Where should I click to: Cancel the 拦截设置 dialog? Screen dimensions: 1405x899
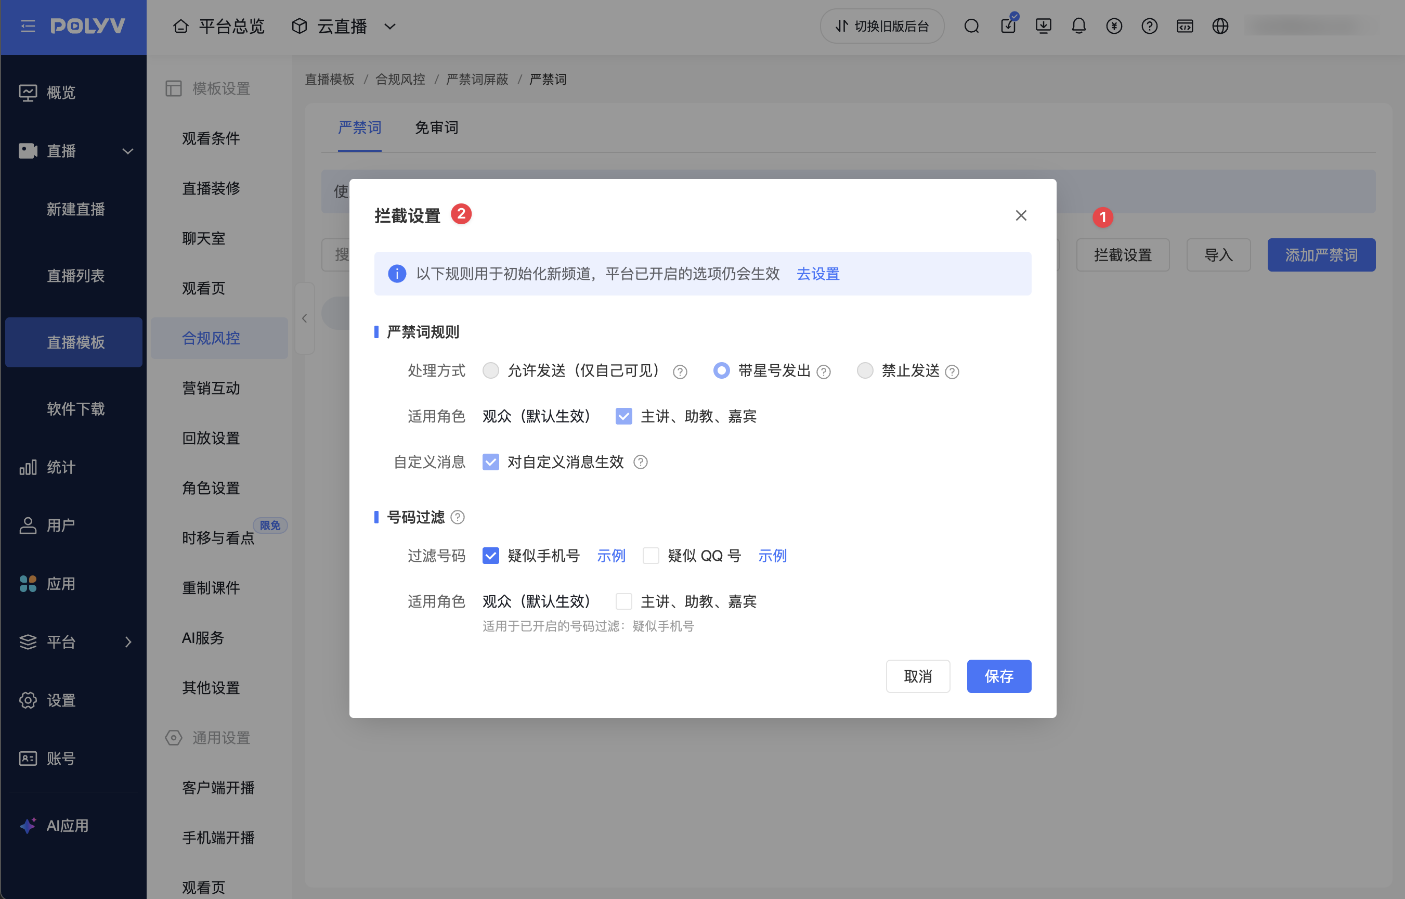click(x=918, y=676)
